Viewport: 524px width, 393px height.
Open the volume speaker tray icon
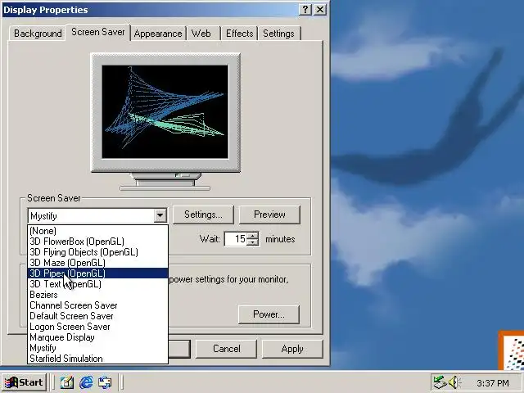pyautogui.click(x=454, y=382)
